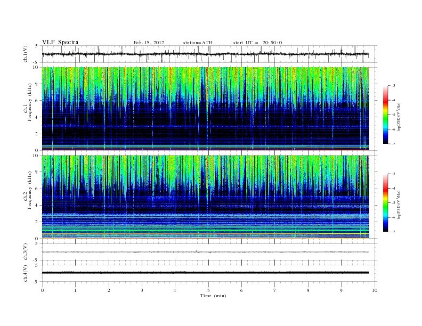Click the 'ch.4(V)' axis label
This screenshot has height=326, width=422.
pyautogui.click(x=26, y=273)
